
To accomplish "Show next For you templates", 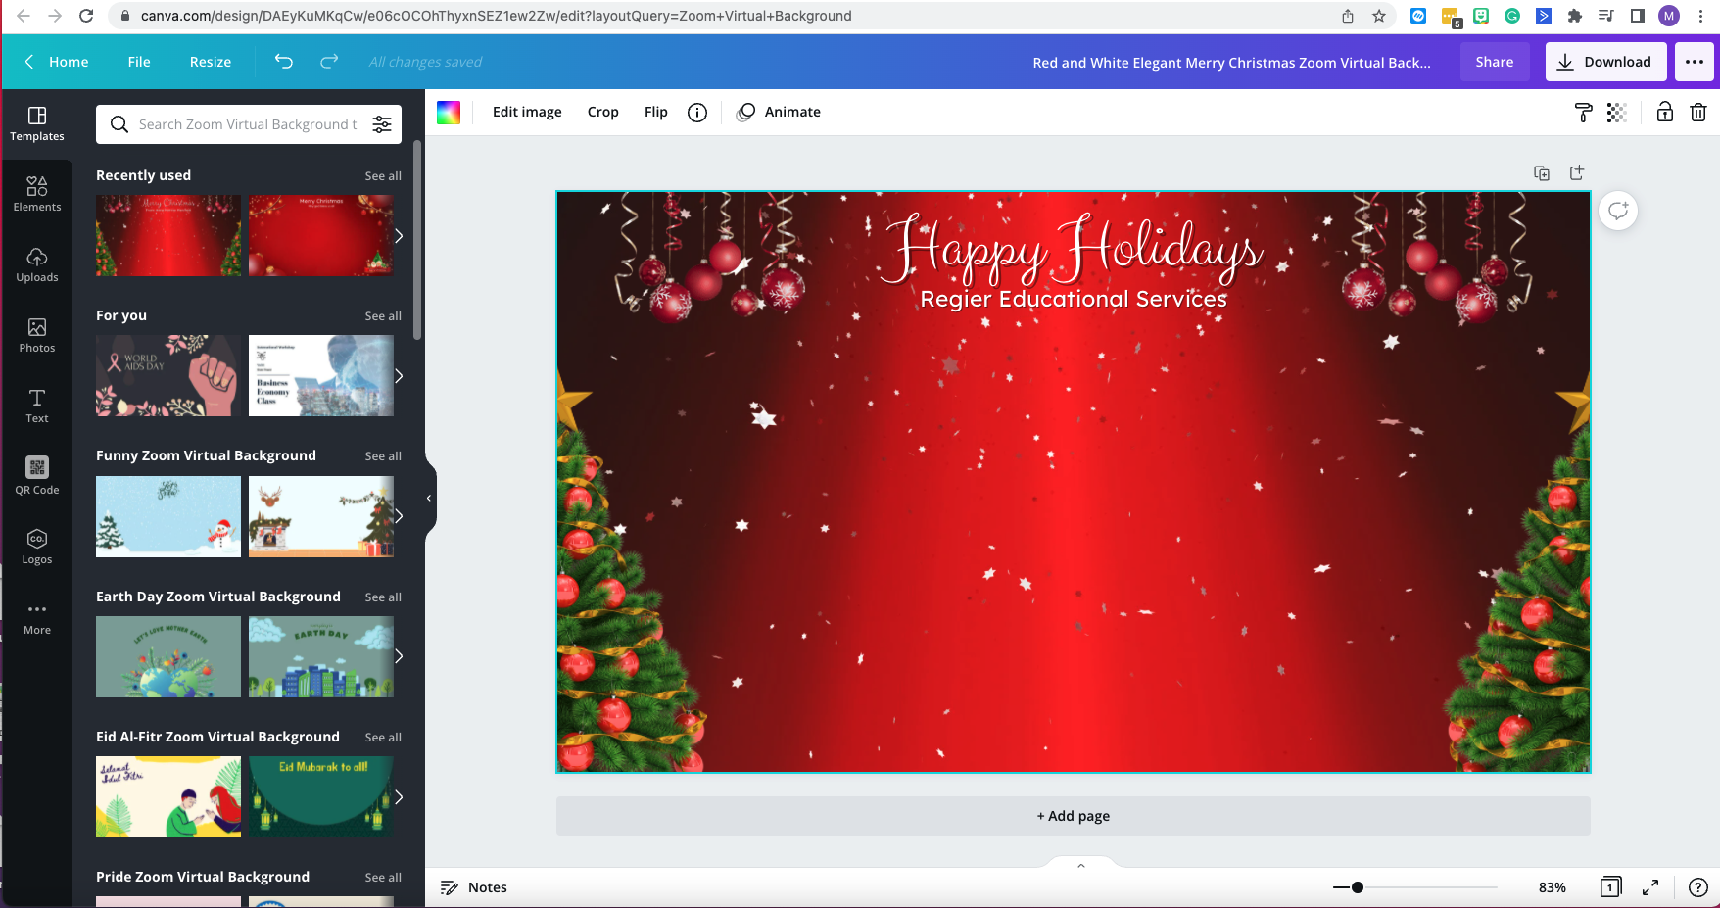I will point(399,376).
